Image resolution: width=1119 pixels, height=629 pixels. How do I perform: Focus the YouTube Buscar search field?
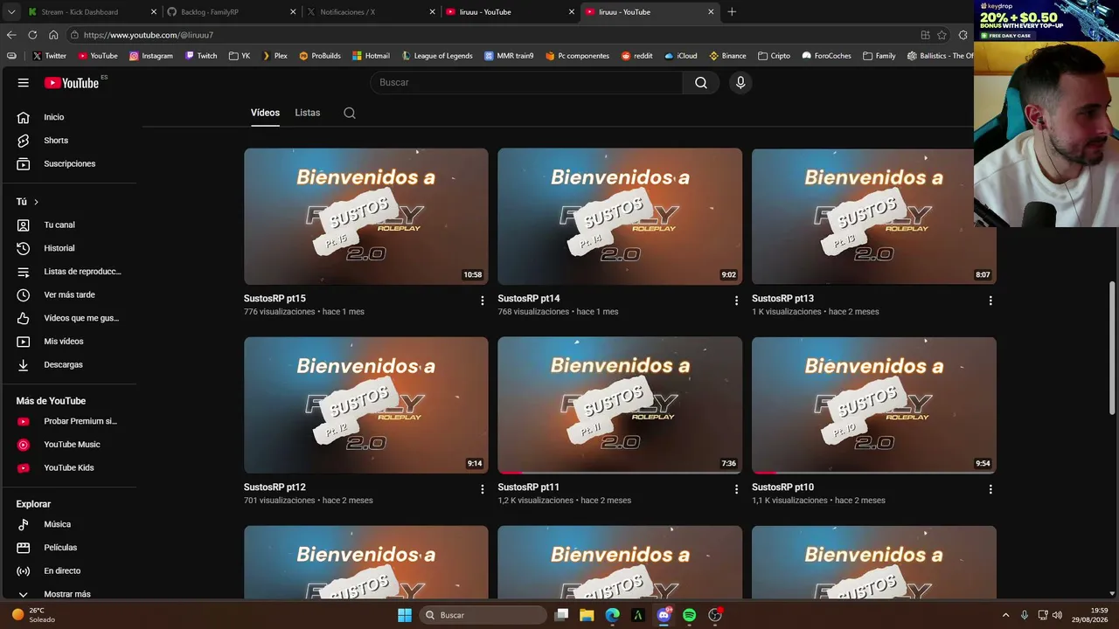526,82
